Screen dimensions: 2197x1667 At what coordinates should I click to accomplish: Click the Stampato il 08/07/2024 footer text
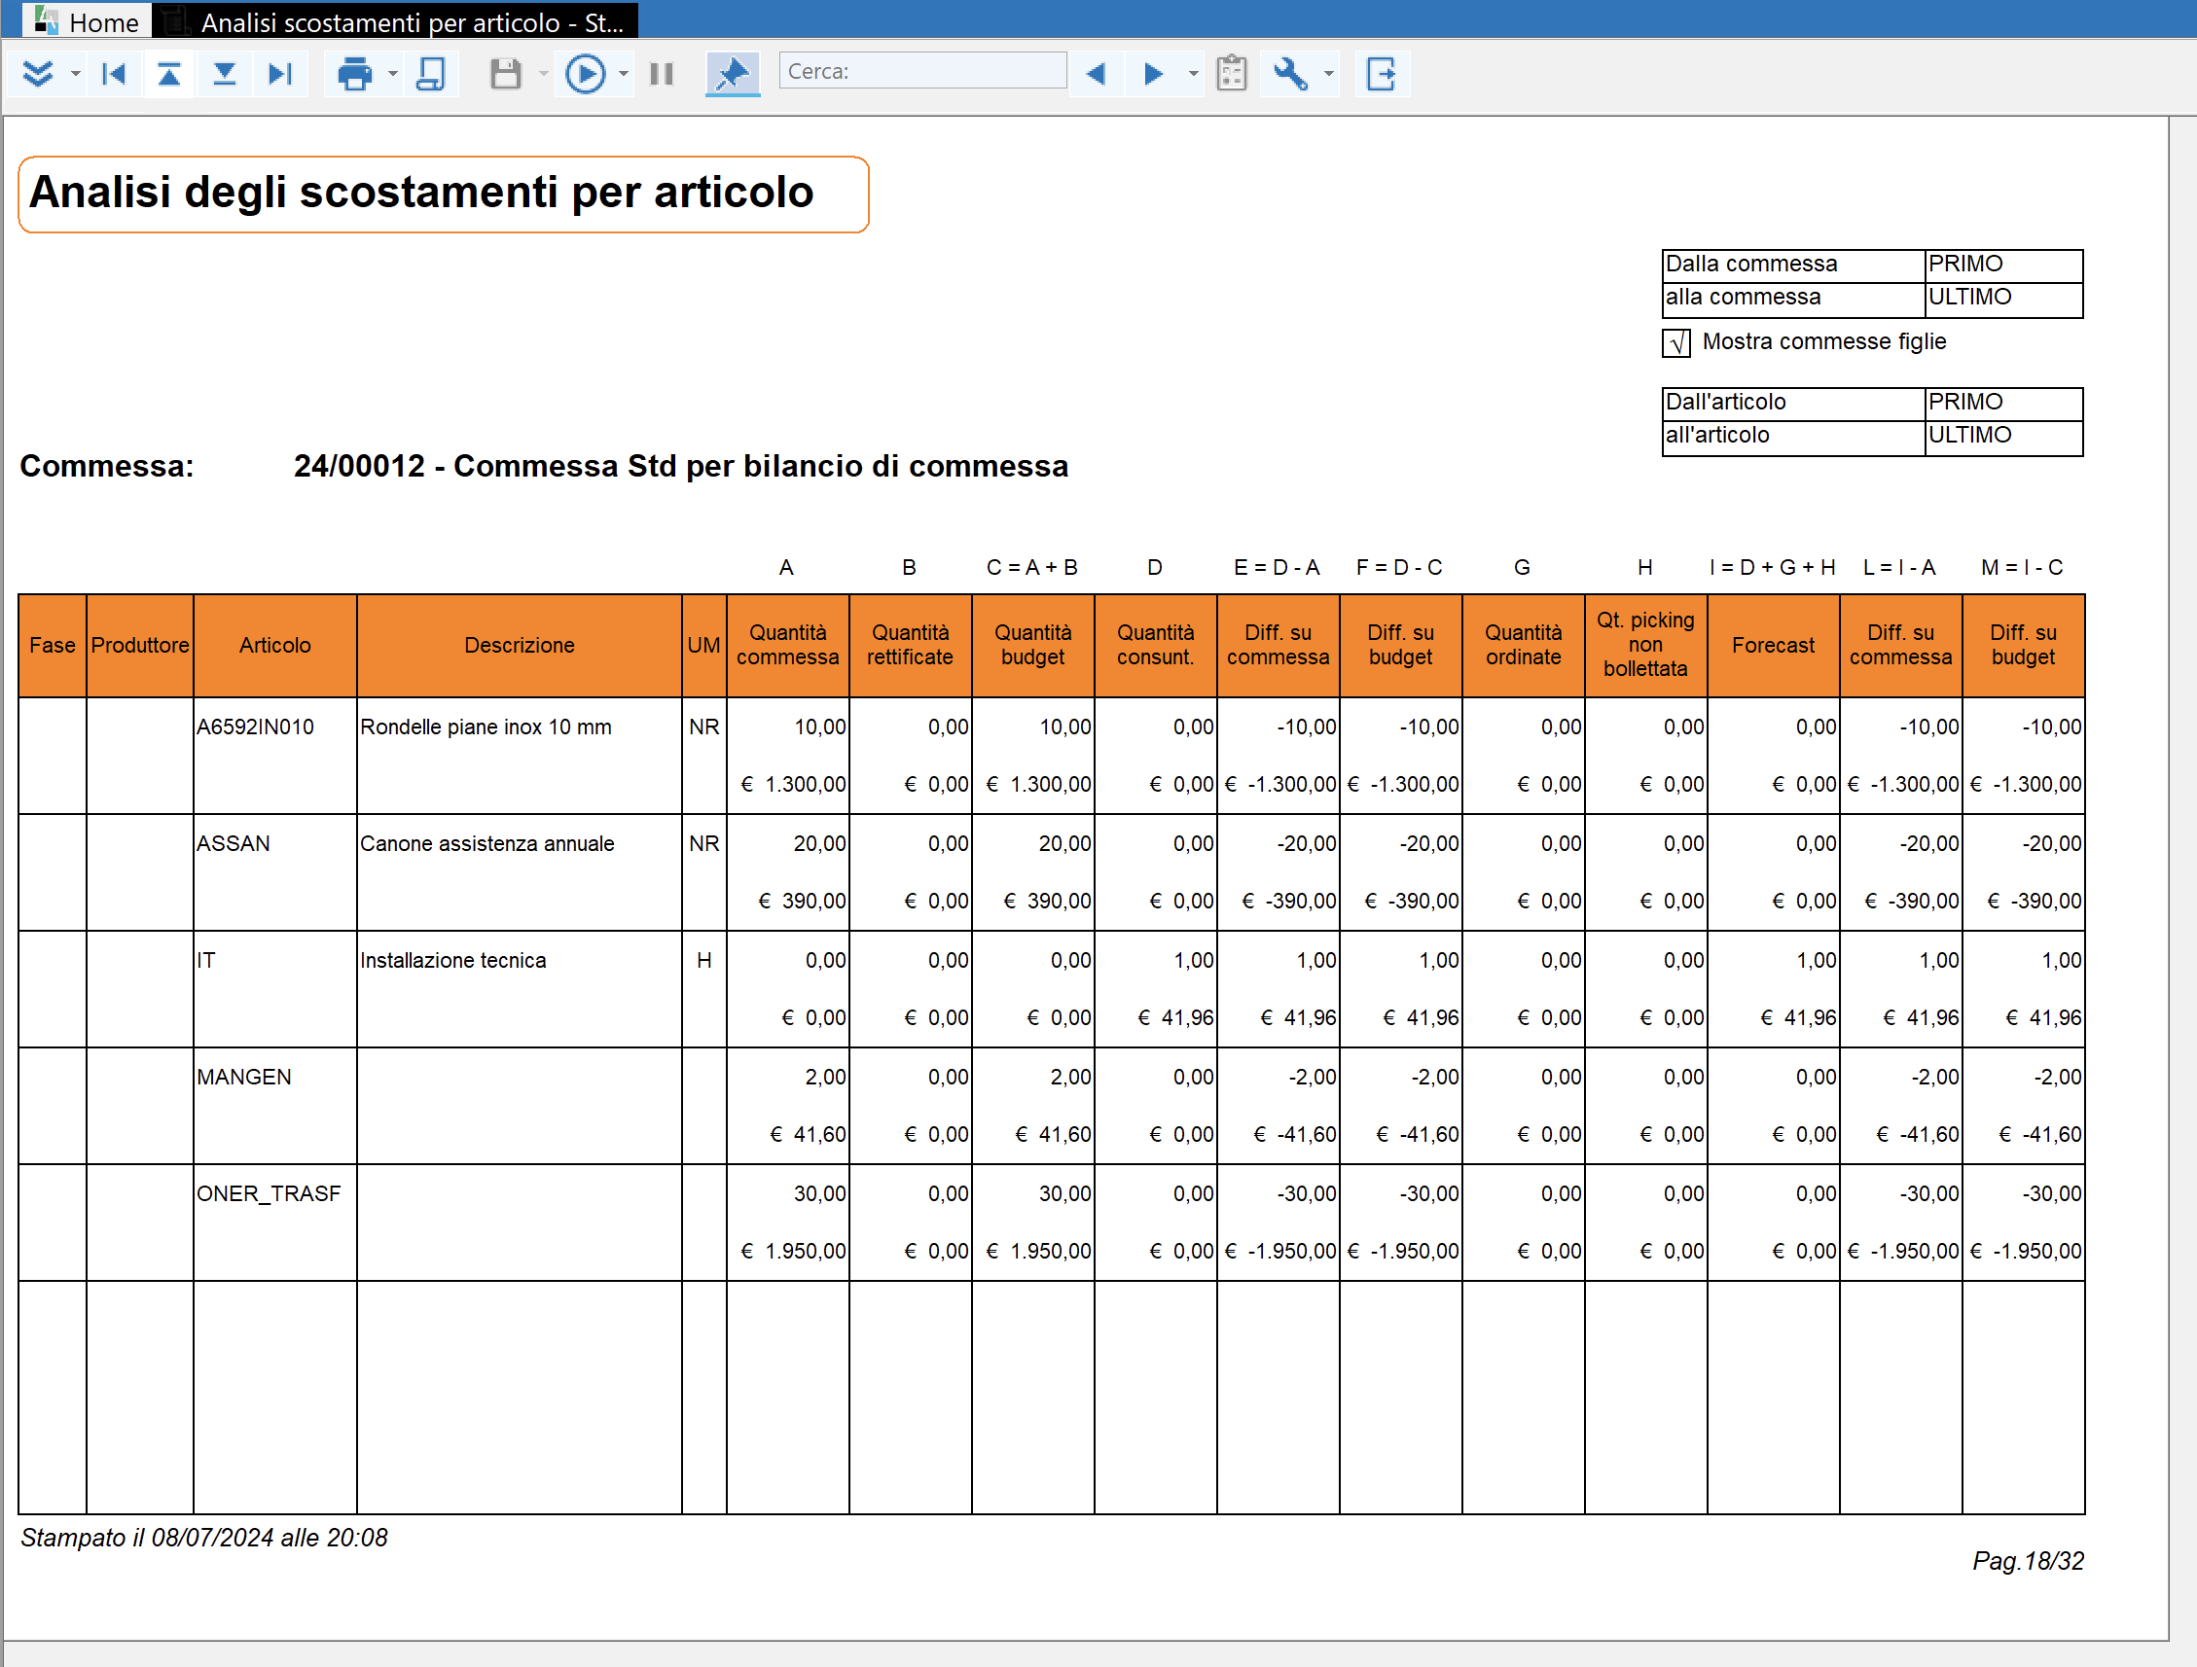click(204, 1538)
